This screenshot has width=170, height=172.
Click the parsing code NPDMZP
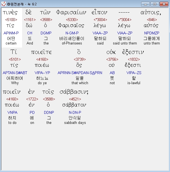[x=152, y=33]
